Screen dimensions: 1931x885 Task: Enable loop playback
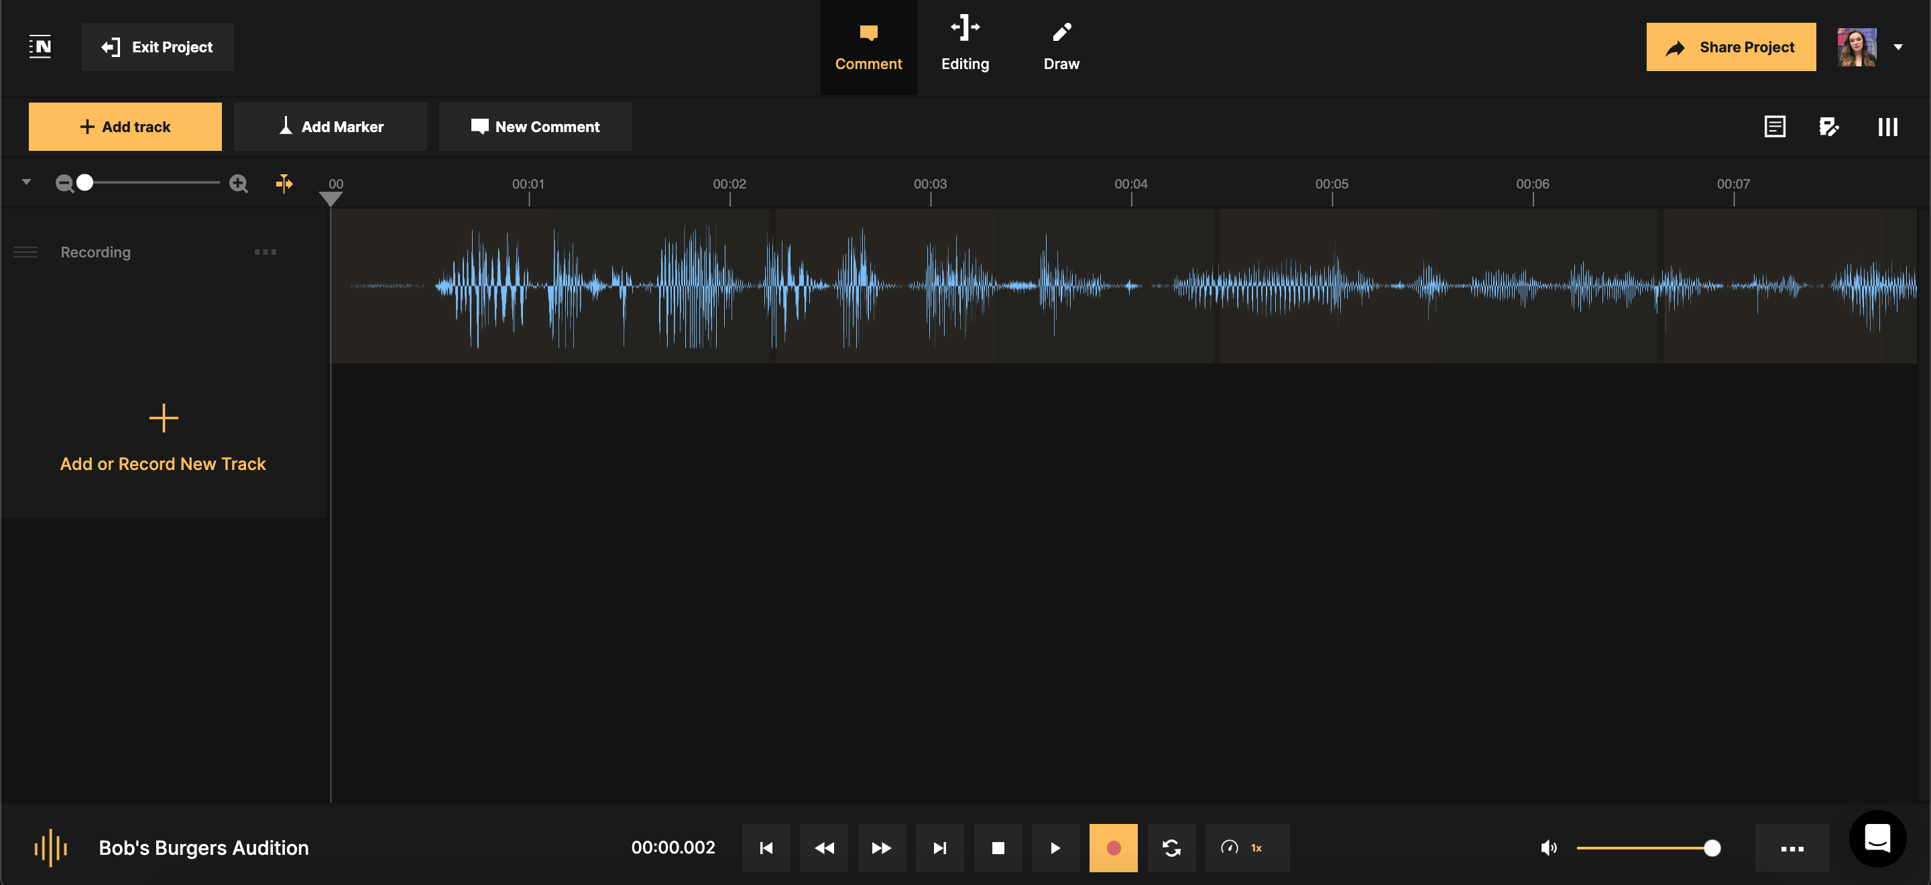click(1171, 847)
